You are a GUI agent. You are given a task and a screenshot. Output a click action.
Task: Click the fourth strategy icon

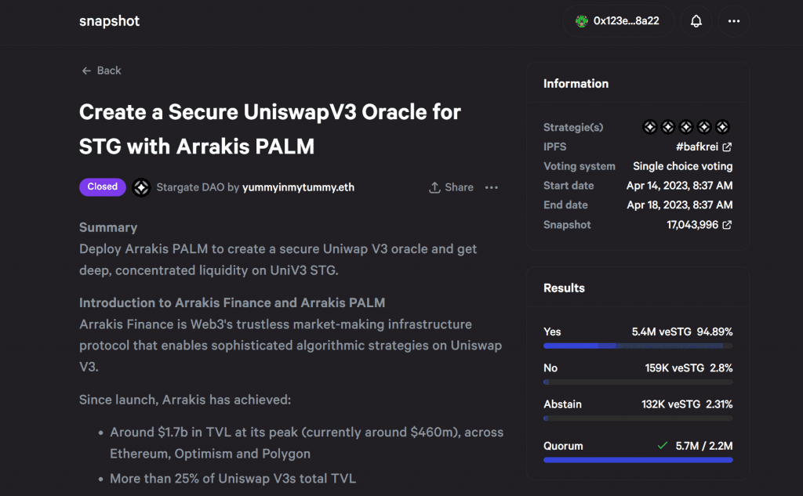pos(704,127)
